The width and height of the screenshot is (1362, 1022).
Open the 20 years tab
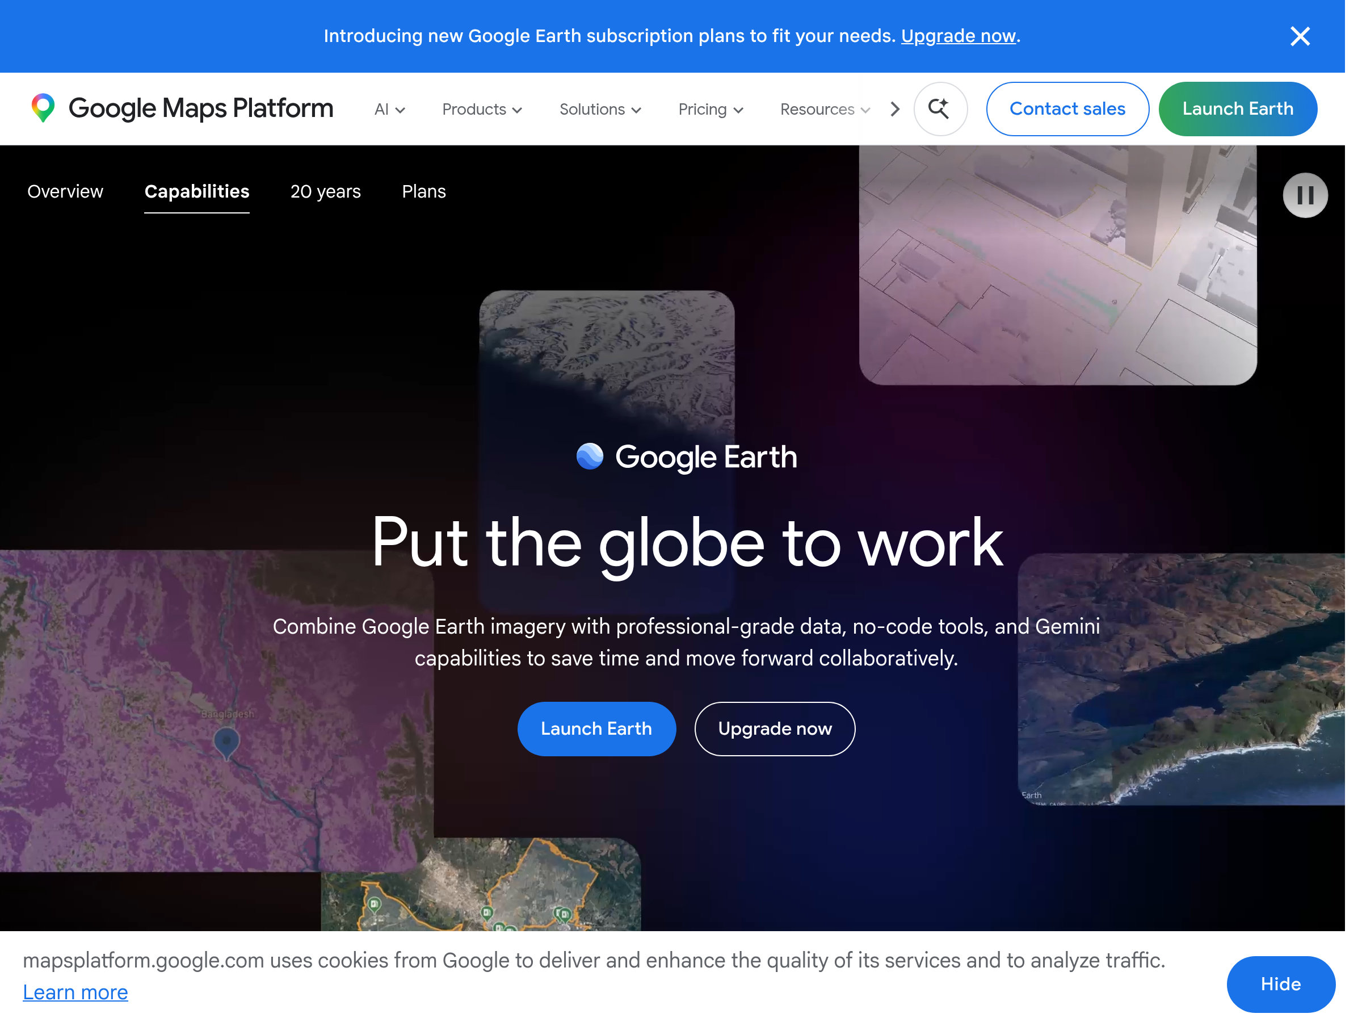pyautogui.click(x=326, y=191)
